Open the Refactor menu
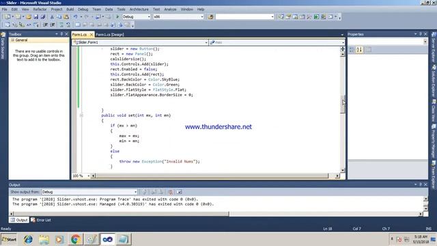The height and width of the screenshot is (246, 437). tap(40, 9)
